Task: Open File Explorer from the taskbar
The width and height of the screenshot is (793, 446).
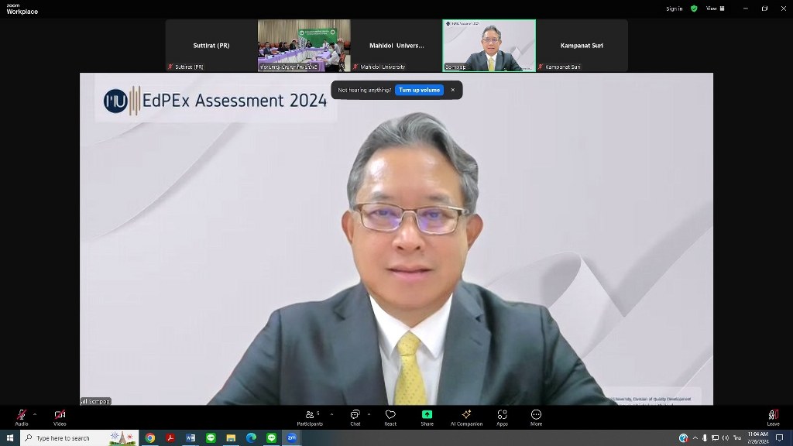Action: (x=231, y=438)
